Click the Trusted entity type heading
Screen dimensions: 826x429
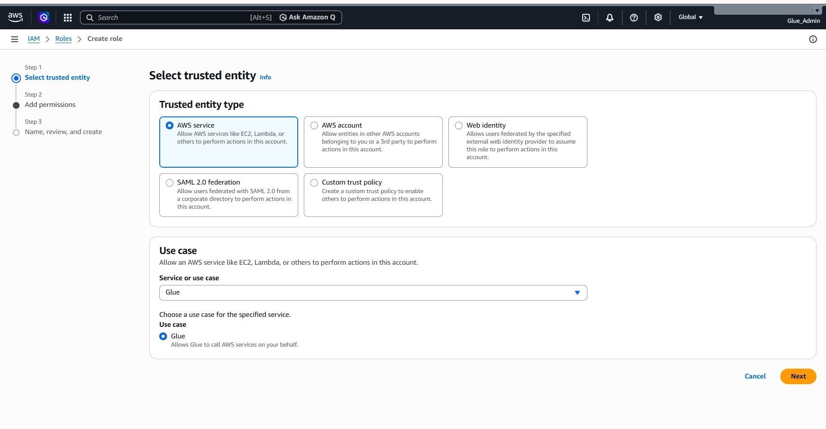202,105
